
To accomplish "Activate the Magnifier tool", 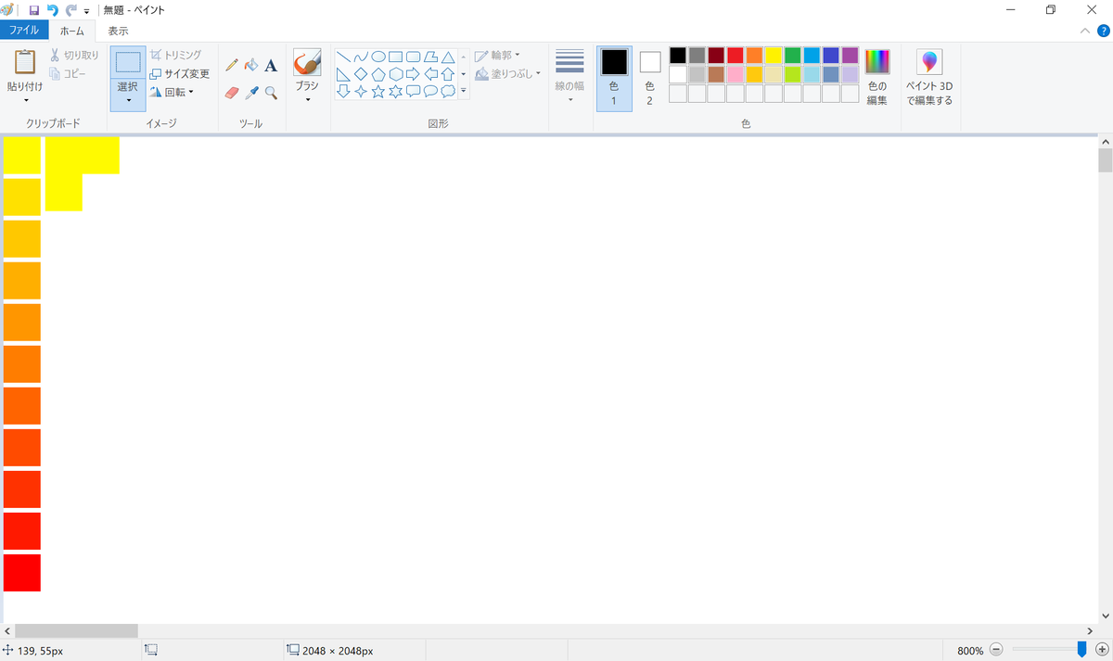I will coord(271,94).
